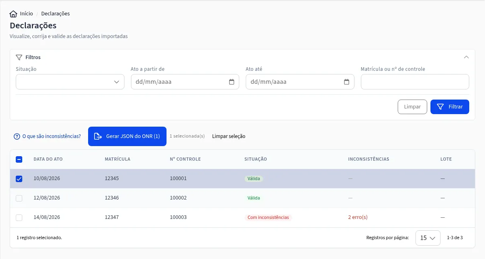Click the INCONSISTÊNCIAS column header
This screenshot has height=259, width=485.
[369, 159]
